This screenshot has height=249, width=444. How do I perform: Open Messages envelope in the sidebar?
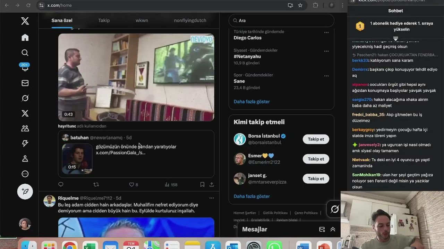[x=25, y=83]
